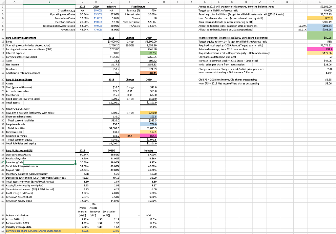Select the blue $705.95 cell
The height and width of the screenshot is (234, 336).
pos(320,30)
